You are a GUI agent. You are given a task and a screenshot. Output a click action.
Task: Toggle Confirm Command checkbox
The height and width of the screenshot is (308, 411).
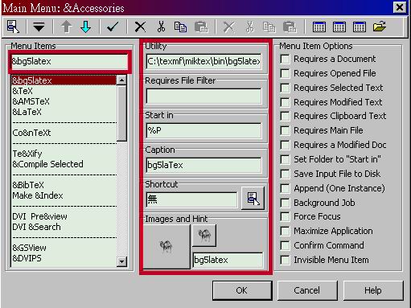click(x=285, y=245)
